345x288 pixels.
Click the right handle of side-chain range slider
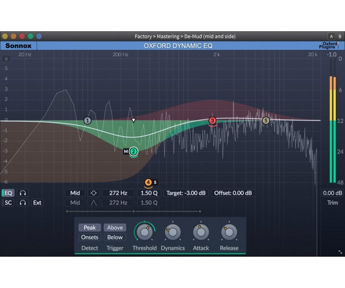(200, 212)
